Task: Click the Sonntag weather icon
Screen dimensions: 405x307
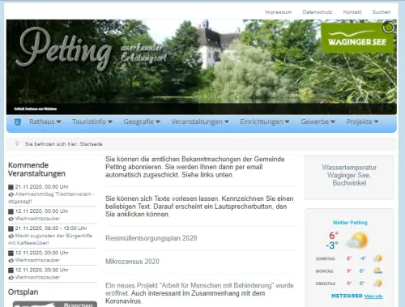Action: 377,258
